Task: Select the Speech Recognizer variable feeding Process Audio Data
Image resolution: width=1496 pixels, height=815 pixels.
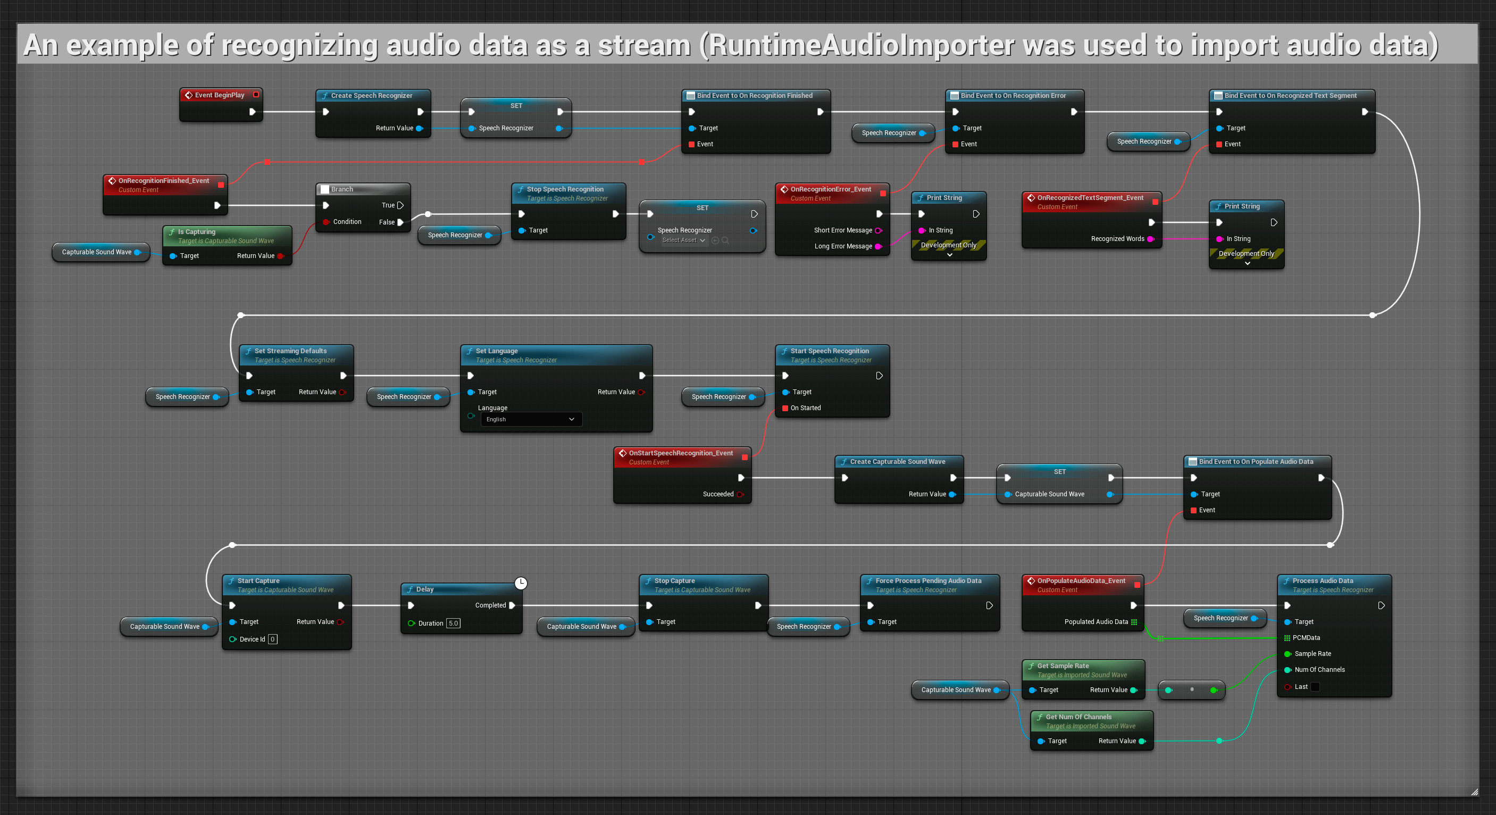Action: point(1225,618)
